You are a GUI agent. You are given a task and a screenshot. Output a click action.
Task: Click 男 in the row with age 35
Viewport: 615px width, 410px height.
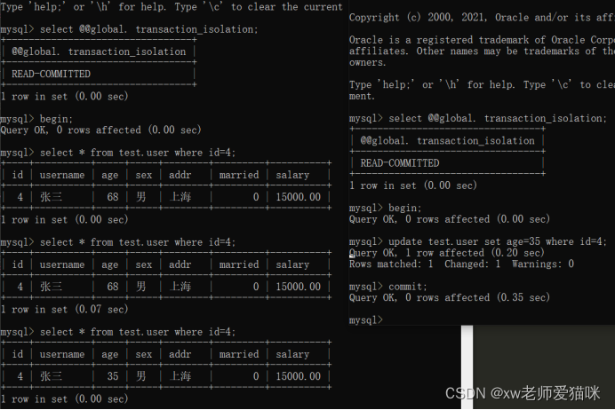tap(141, 376)
